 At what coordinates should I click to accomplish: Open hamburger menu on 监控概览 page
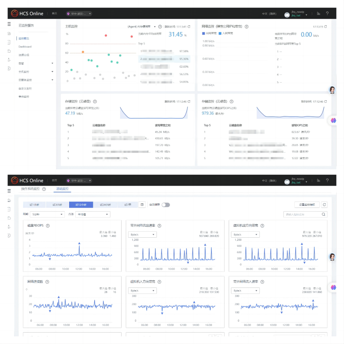(x=9, y=24)
